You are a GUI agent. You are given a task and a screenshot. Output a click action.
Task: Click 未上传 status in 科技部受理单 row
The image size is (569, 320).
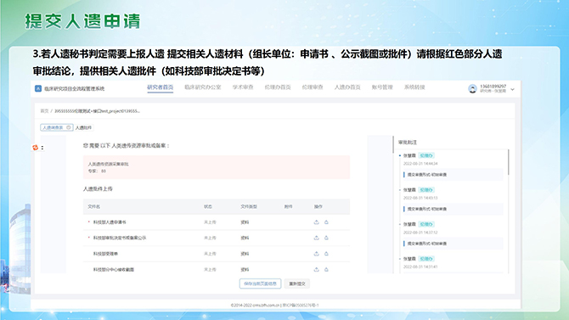[x=210, y=254]
